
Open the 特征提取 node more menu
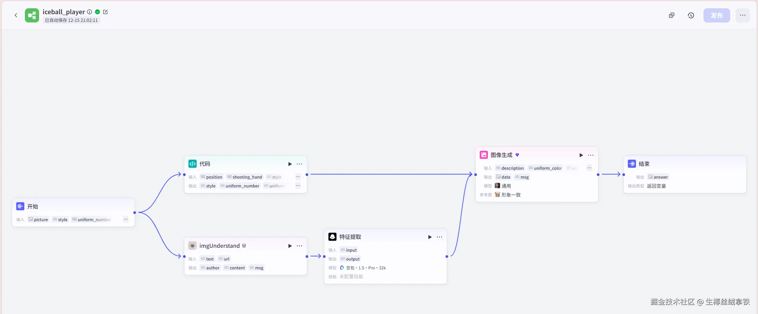click(440, 237)
